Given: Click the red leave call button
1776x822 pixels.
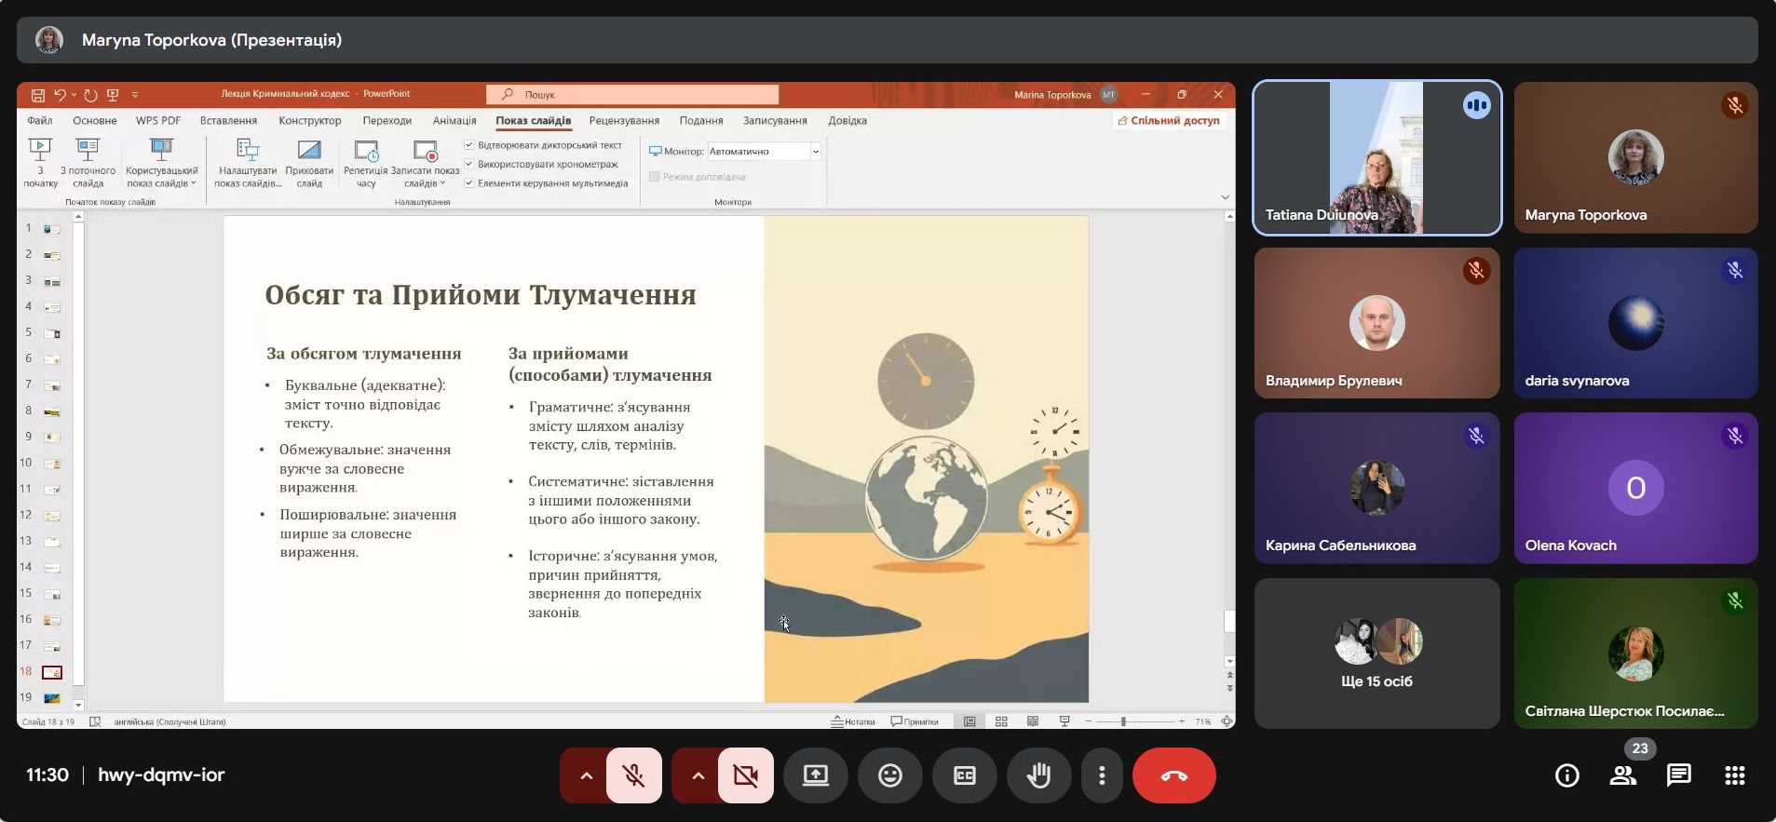Looking at the screenshot, I should click(x=1173, y=775).
